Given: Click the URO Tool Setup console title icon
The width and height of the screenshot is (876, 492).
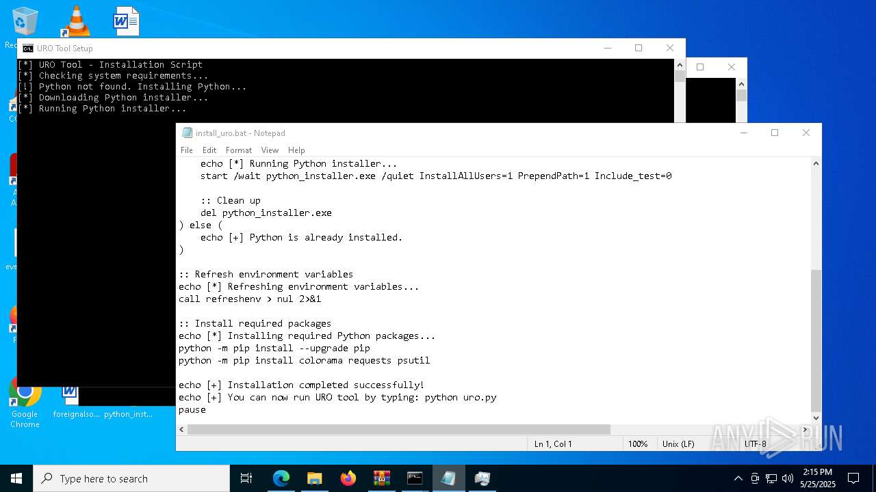Looking at the screenshot, I should 27,49.
